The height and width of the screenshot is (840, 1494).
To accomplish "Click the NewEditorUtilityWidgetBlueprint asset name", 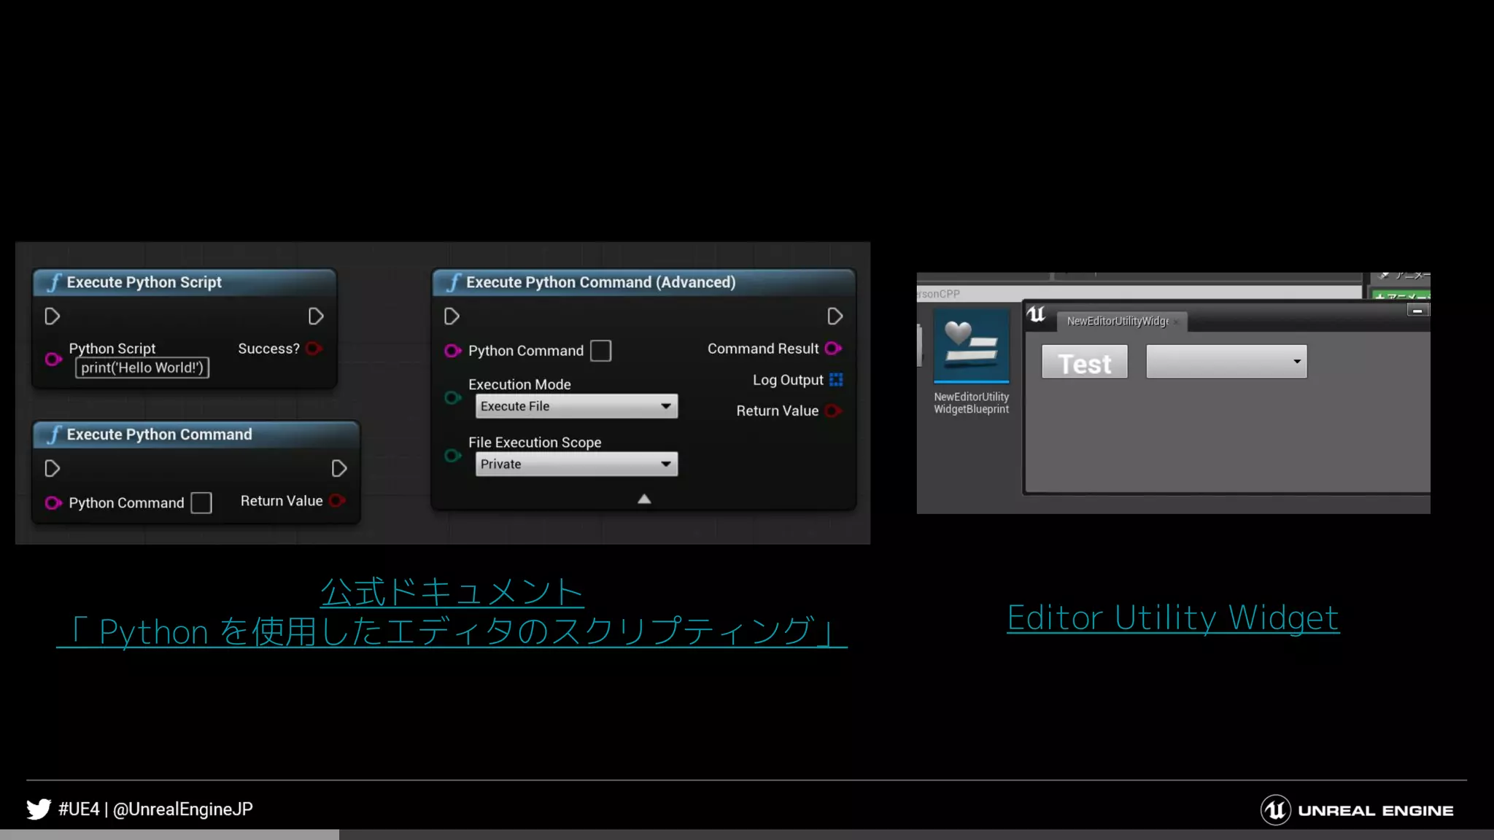I will [972, 403].
